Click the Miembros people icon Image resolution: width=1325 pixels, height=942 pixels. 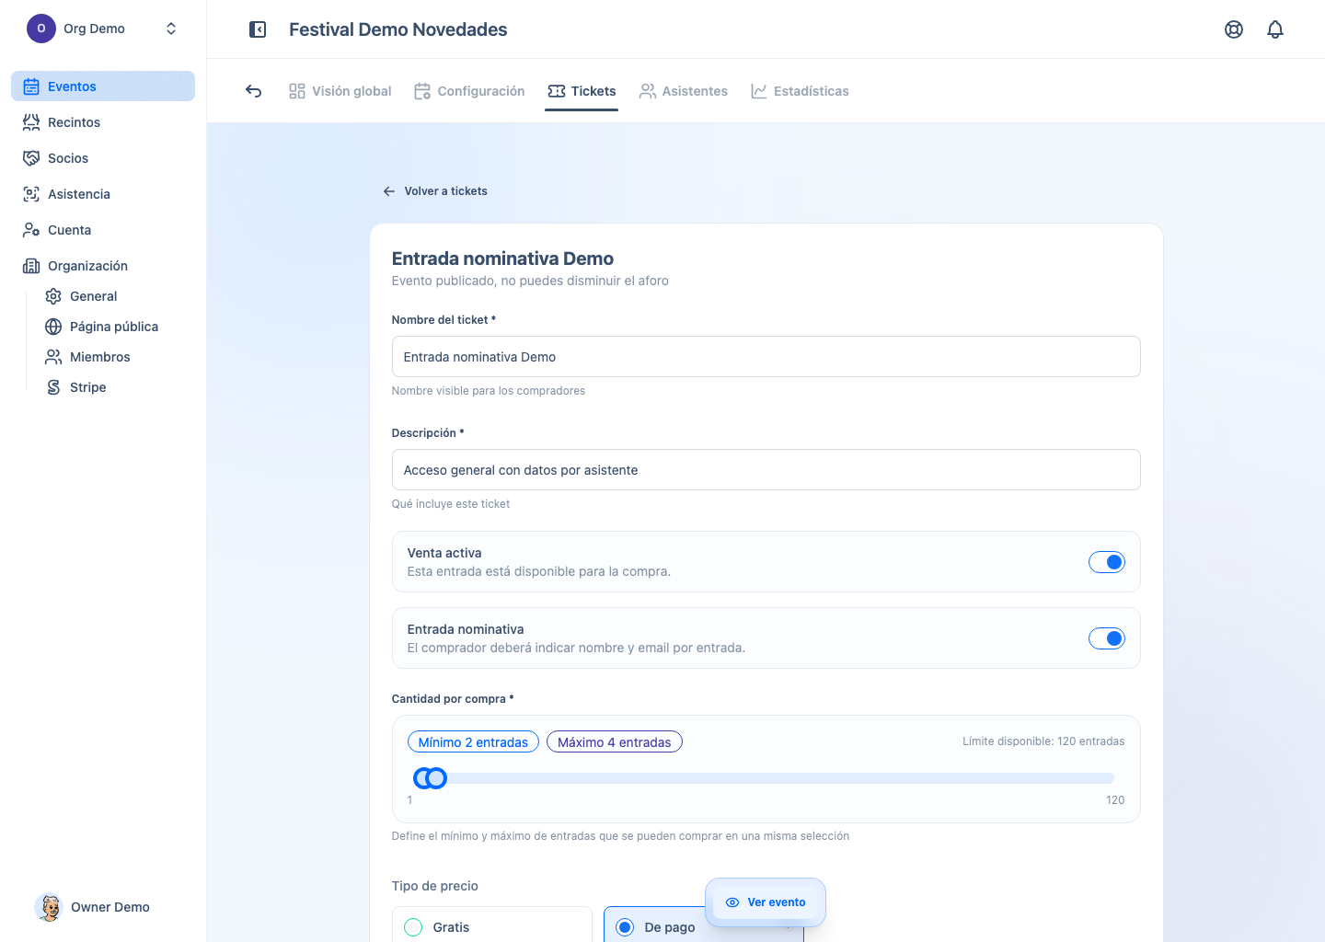(x=53, y=357)
